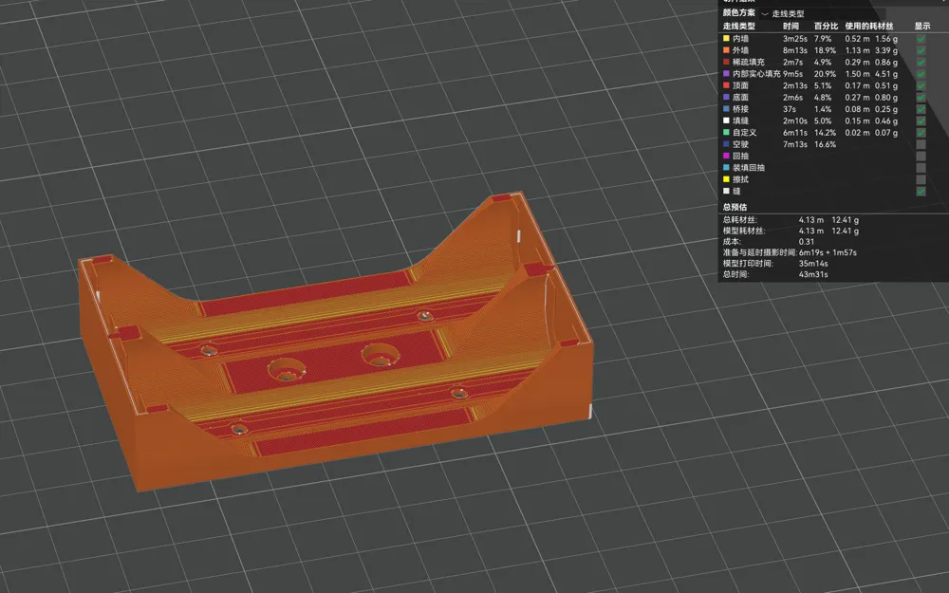Screen dimensions: 949x593
Task: Check the 擦拭 display box
Action: pyautogui.click(x=921, y=179)
